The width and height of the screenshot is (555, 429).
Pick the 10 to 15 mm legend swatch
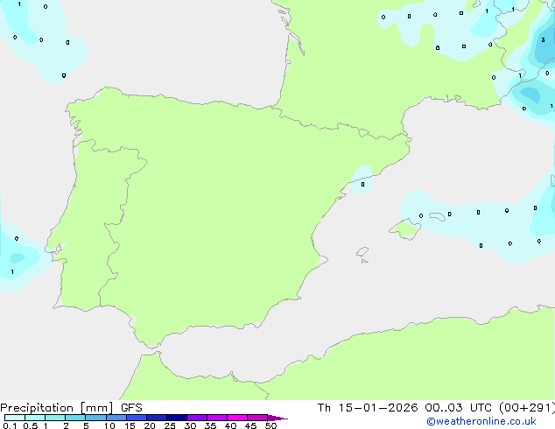point(116,418)
